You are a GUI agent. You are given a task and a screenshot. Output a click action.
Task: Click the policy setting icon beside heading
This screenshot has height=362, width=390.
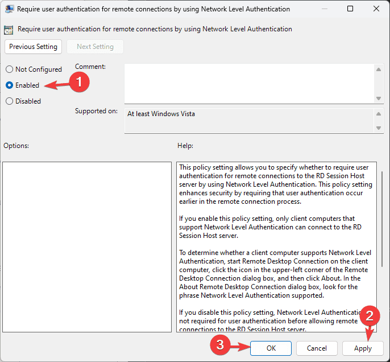click(x=9, y=30)
